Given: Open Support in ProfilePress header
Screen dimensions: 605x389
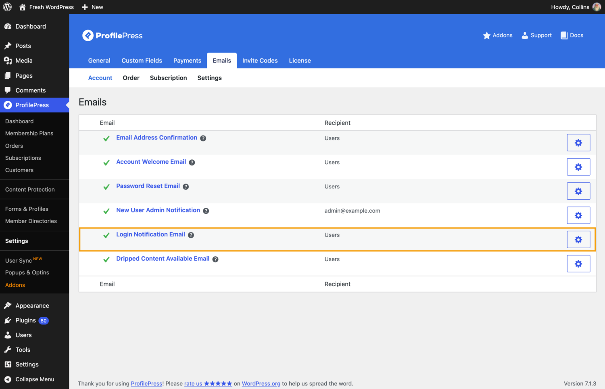Looking at the screenshot, I should click(536, 35).
